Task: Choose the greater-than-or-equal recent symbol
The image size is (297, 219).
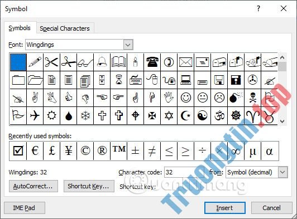Action: pyautogui.click(x=185, y=151)
